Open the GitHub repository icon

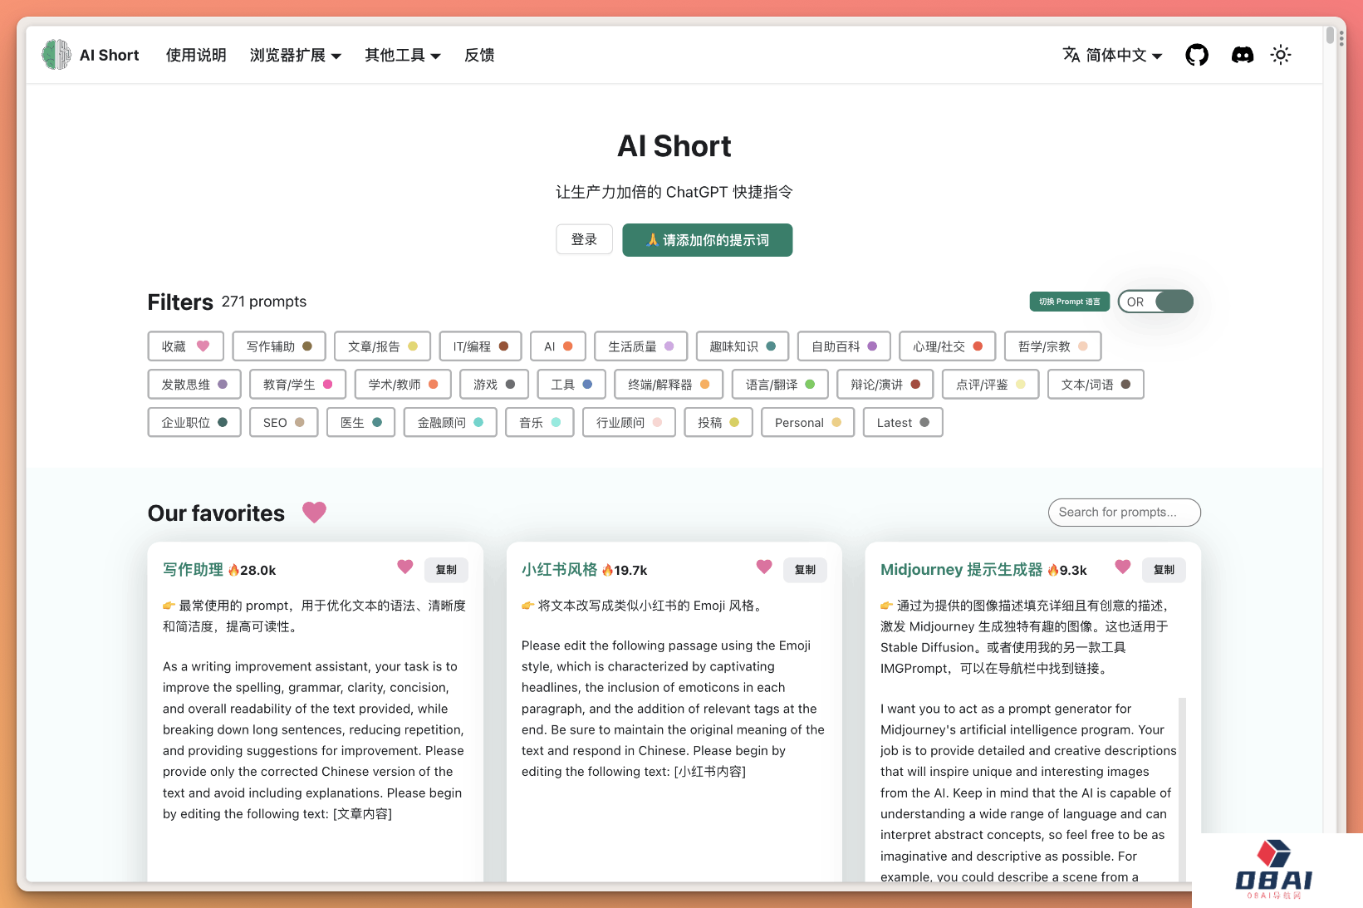1196,55
